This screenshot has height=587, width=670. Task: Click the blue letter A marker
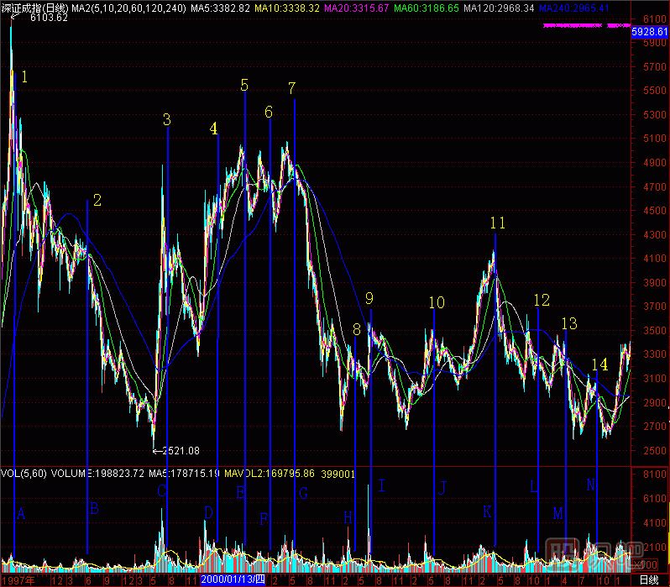(22, 514)
